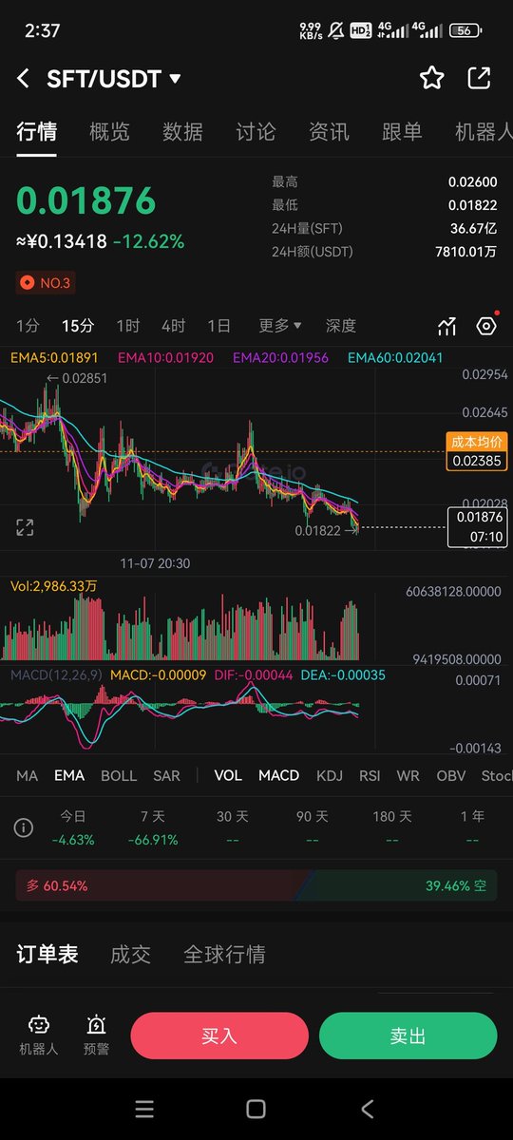Viewport: 513px width, 1140px height.
Task: Open chart settings hexagon icon
Action: coord(486,326)
